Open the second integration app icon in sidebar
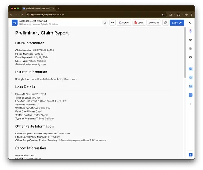203x170 pixels. tap(191, 78)
